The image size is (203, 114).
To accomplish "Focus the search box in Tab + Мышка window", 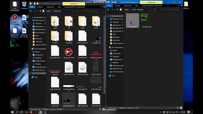I will click(170, 10).
